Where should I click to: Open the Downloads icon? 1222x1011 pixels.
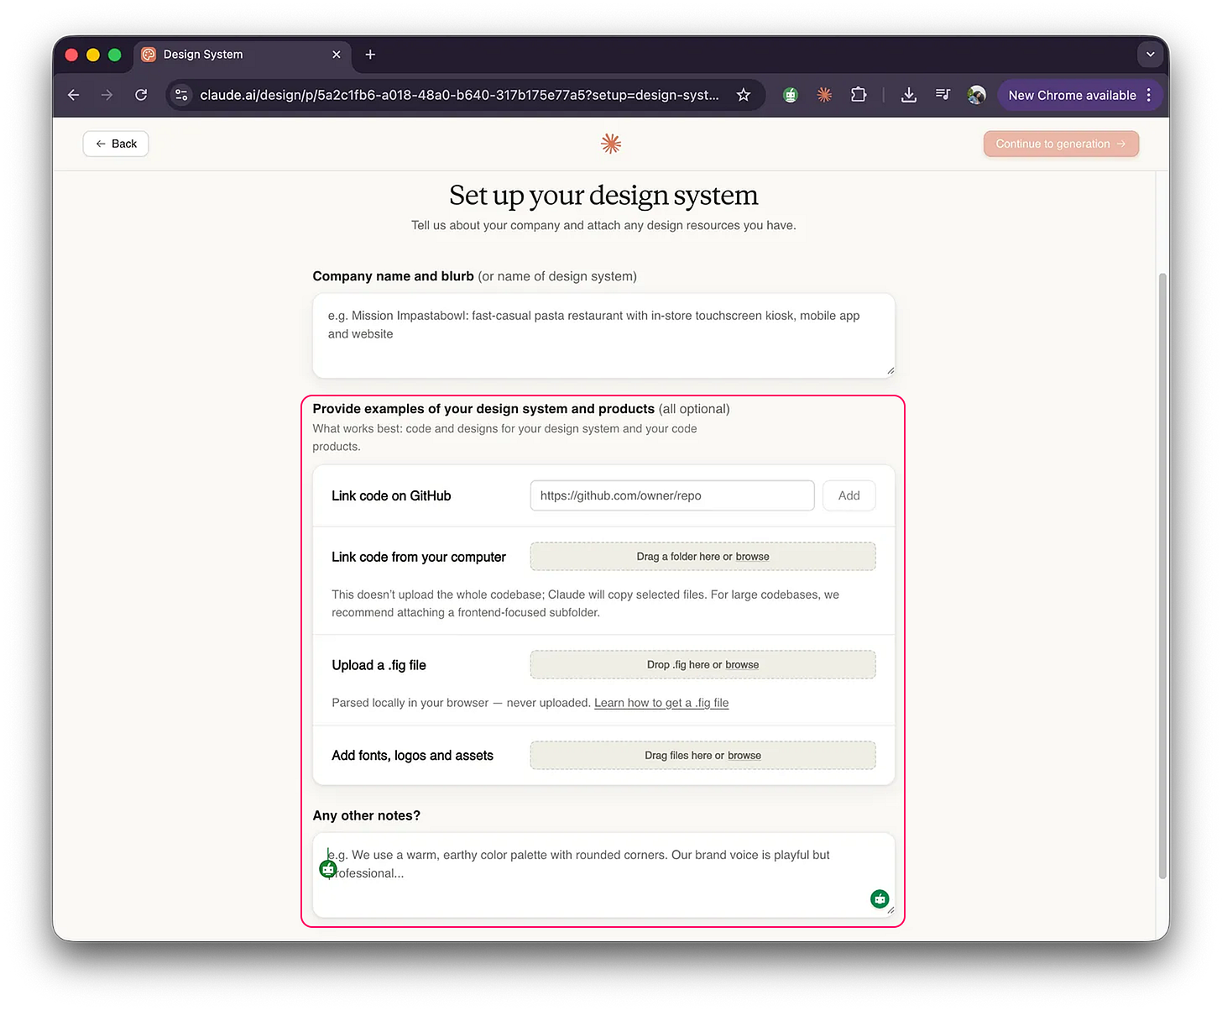908,95
